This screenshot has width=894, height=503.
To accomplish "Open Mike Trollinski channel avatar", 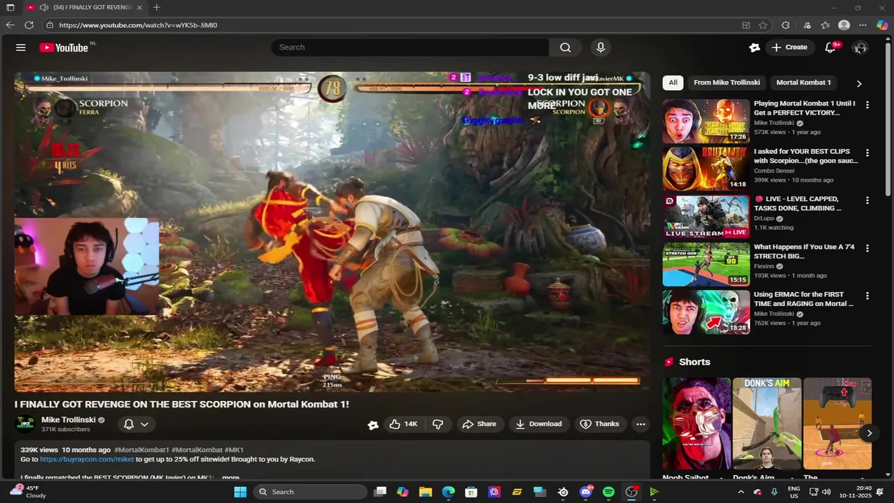I will pyautogui.click(x=25, y=424).
